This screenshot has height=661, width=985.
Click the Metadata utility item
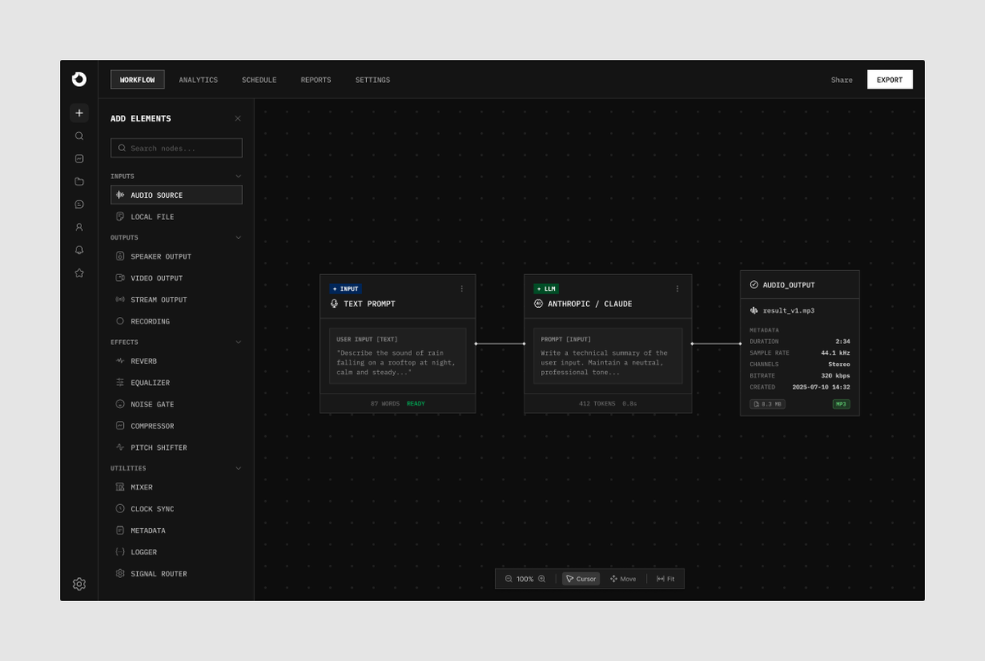176,530
